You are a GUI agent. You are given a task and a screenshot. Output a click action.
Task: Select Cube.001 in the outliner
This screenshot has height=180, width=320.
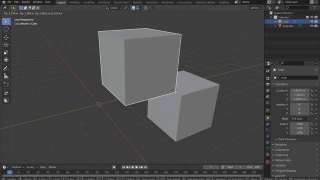(x=288, y=26)
